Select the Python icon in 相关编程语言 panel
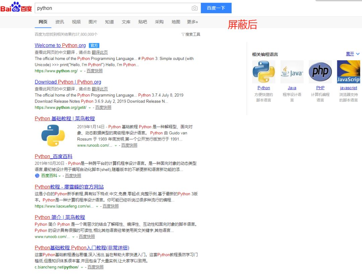 click(x=263, y=71)
